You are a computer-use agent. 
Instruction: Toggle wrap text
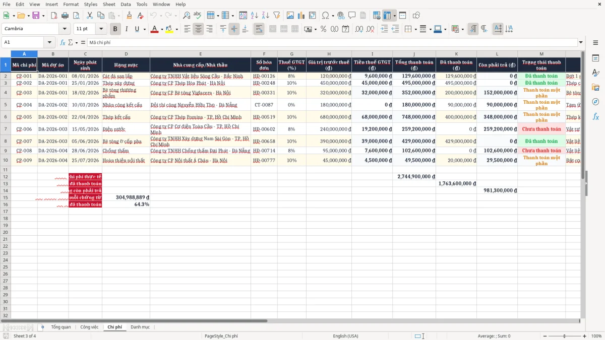pos(259,29)
